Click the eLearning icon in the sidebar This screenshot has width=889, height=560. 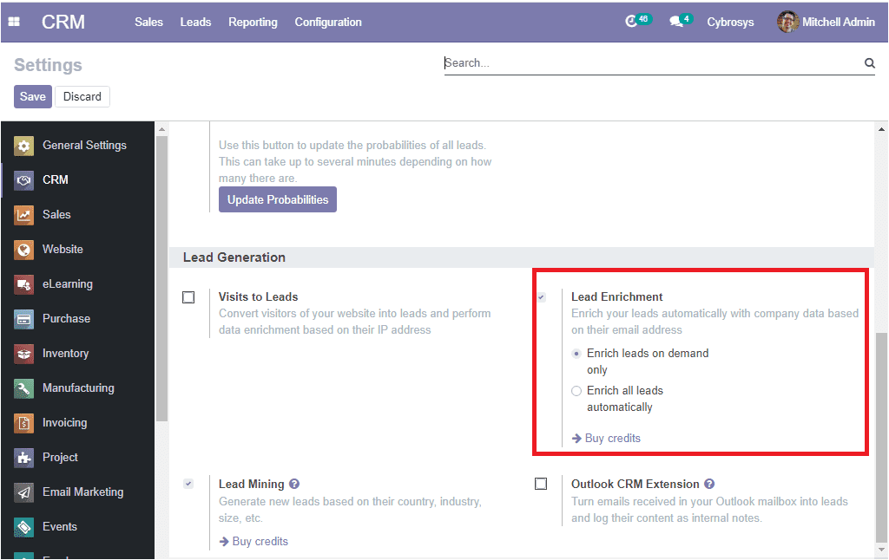click(x=23, y=284)
